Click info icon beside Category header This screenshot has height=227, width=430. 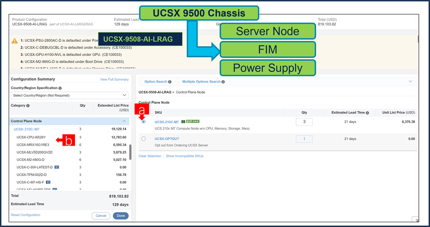28,106
